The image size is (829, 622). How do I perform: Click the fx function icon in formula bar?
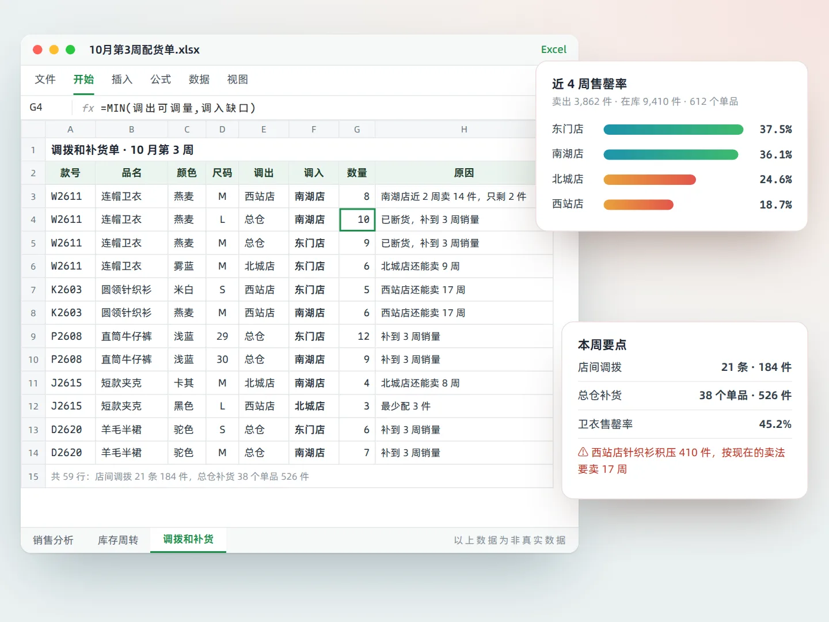click(88, 108)
